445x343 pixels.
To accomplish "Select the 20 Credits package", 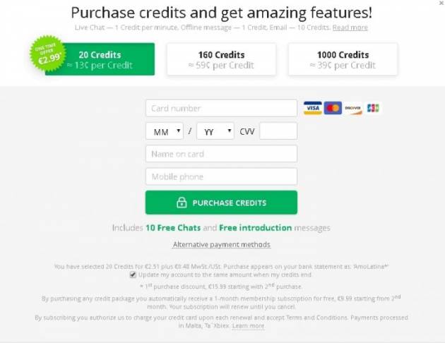I will pos(100,59).
